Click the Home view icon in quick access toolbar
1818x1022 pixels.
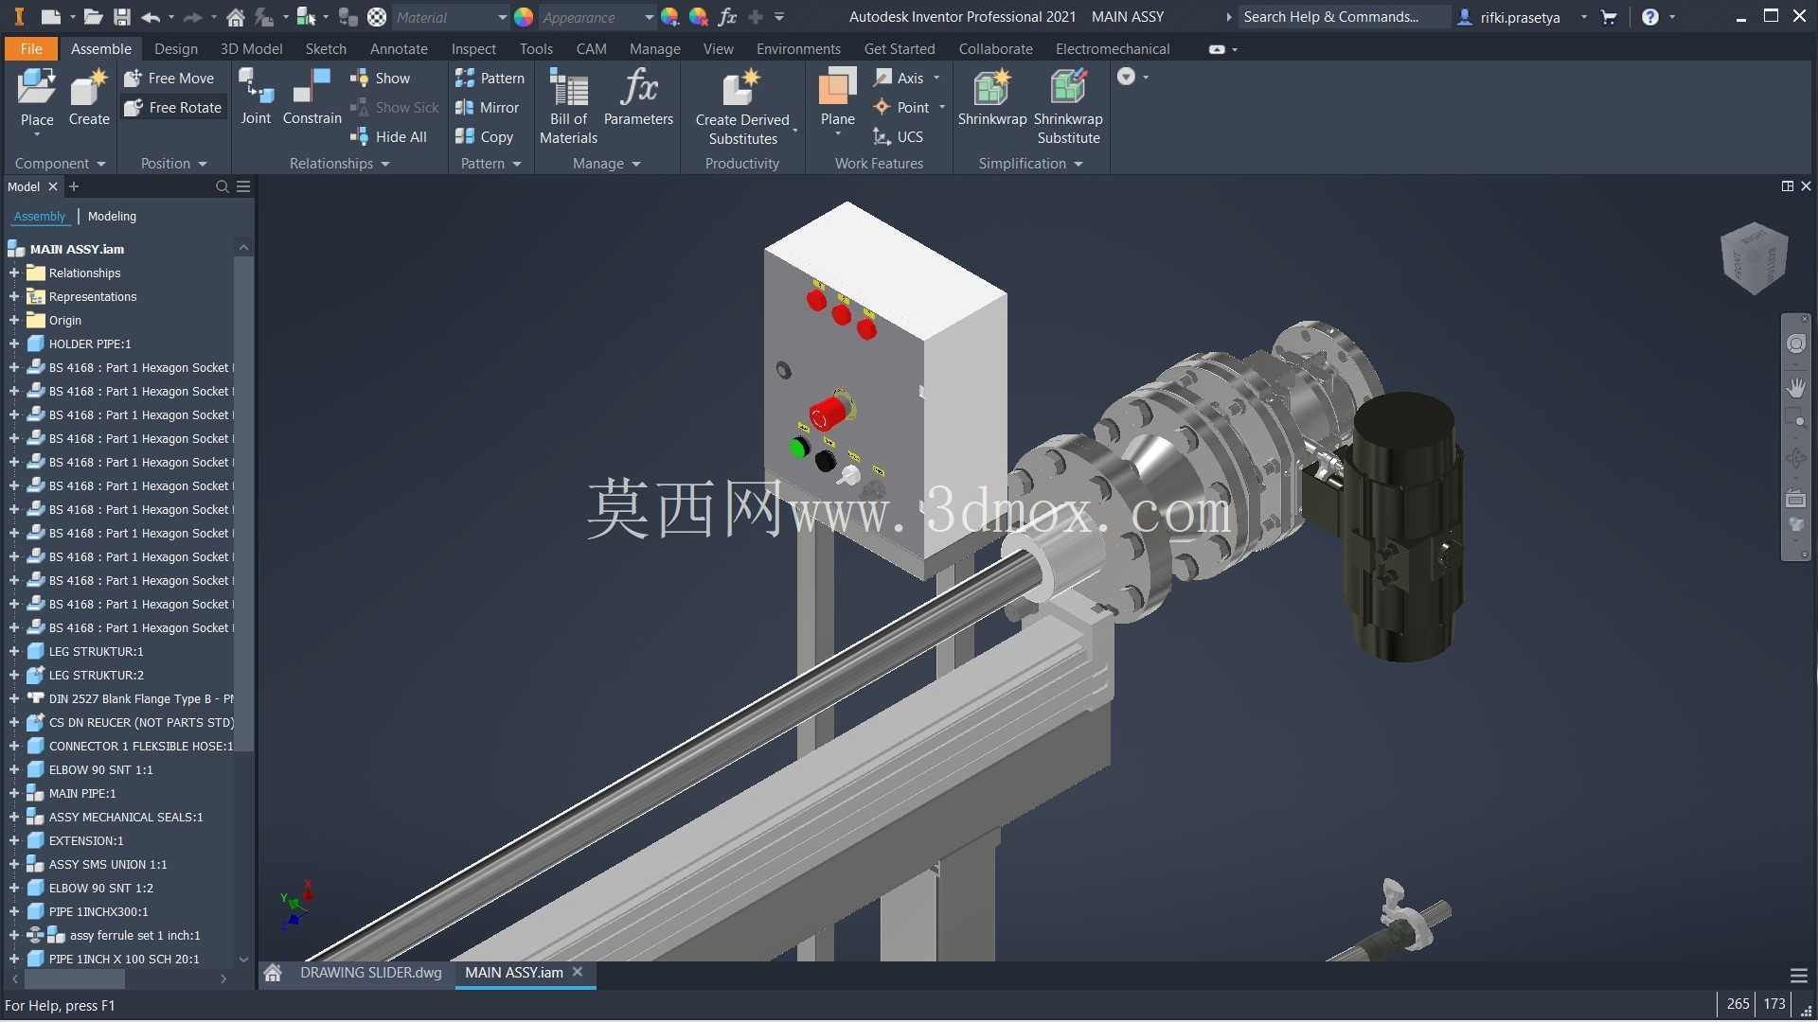tap(236, 17)
